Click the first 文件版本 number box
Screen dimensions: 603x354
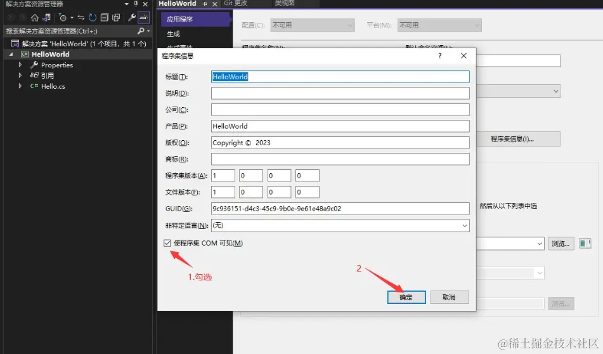click(x=223, y=192)
